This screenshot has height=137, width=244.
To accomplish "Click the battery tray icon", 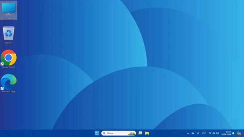I will click(x=218, y=133).
